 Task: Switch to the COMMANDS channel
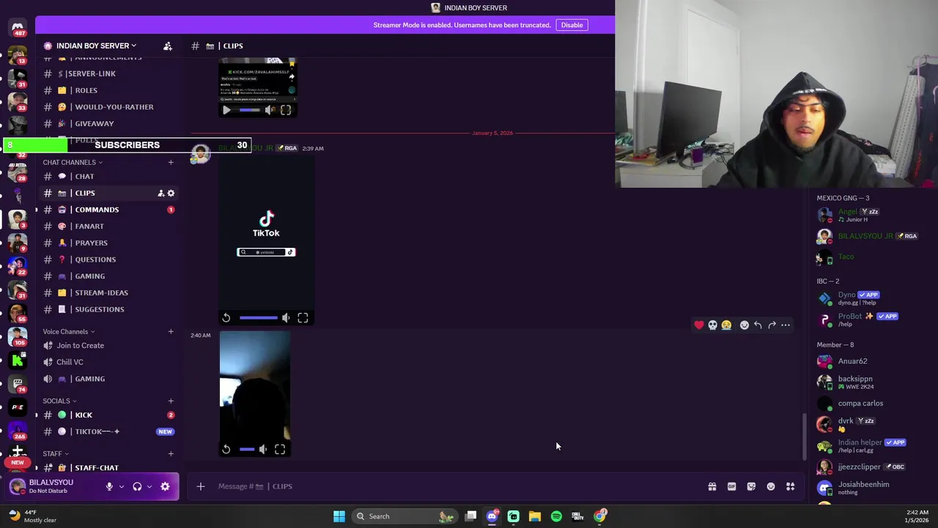tap(108, 210)
